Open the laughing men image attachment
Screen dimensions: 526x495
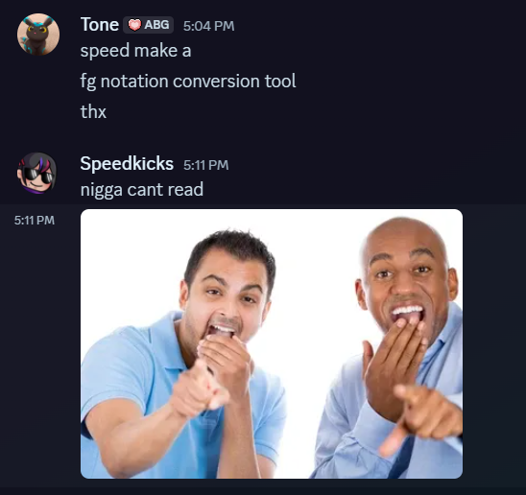(272, 343)
